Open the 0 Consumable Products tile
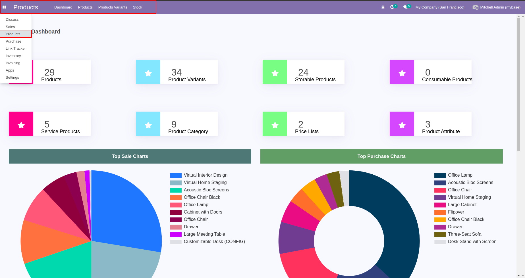The width and height of the screenshot is (525, 278). pyautogui.click(x=431, y=72)
